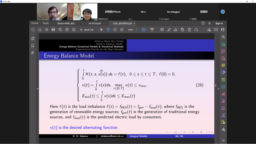
Task: Click the print icon in the toolbar
Action: coord(53,30)
